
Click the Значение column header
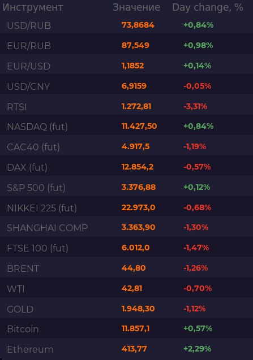pos(136,7)
